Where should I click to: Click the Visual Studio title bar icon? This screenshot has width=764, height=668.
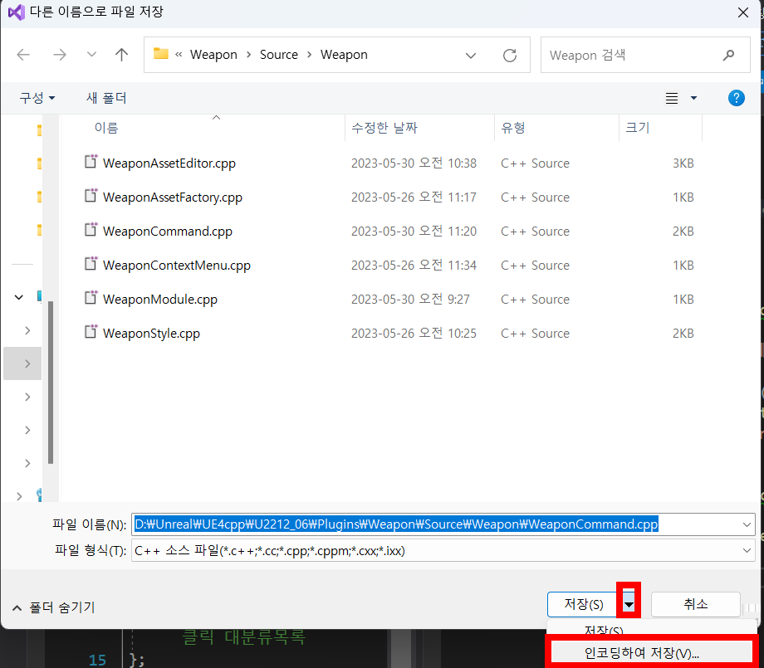point(16,12)
